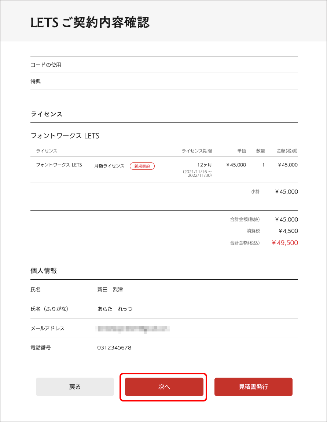Click the name 新田 烈津
The image size is (327, 422).
pyautogui.click(x=110, y=290)
